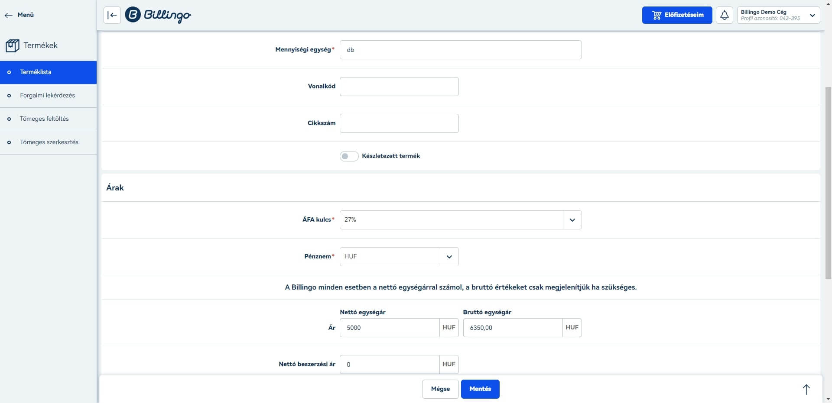Select the Tömeges feltöltés radio marker
The height and width of the screenshot is (403, 832).
[x=9, y=119]
